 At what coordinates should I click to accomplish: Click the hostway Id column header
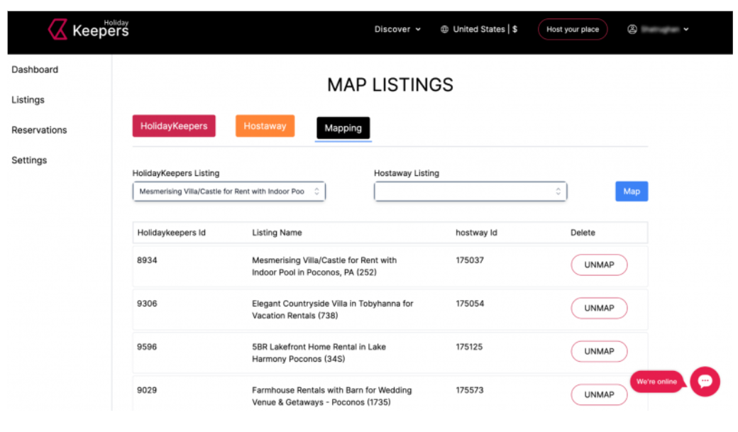click(x=476, y=233)
